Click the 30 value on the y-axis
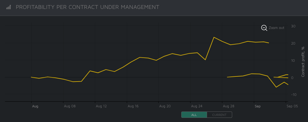 tap(293, 26)
